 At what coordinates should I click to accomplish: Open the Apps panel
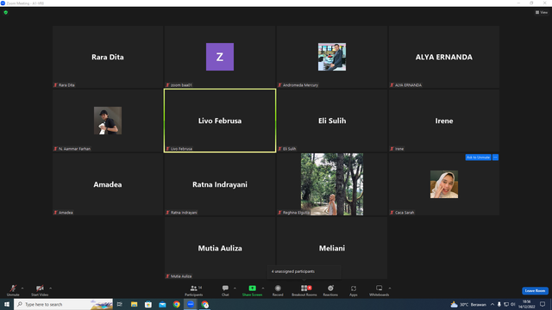(x=354, y=290)
